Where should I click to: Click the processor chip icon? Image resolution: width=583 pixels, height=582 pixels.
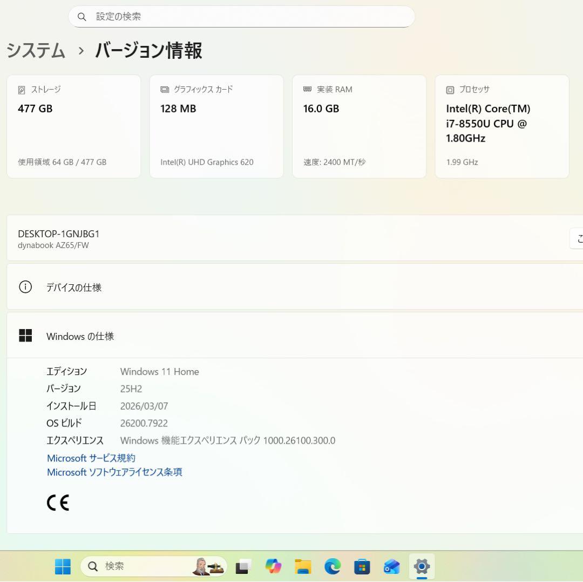tap(450, 90)
